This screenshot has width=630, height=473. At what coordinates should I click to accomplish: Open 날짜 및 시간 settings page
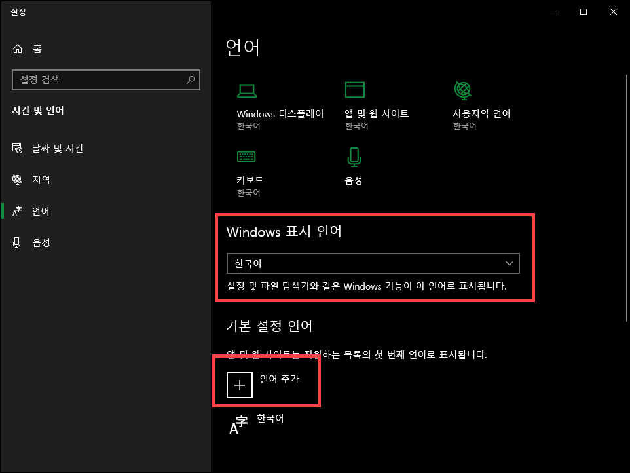click(x=105, y=148)
